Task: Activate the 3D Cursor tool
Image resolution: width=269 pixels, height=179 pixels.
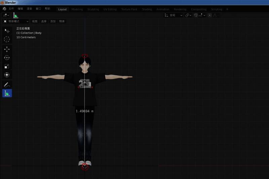Action: pos(7,39)
